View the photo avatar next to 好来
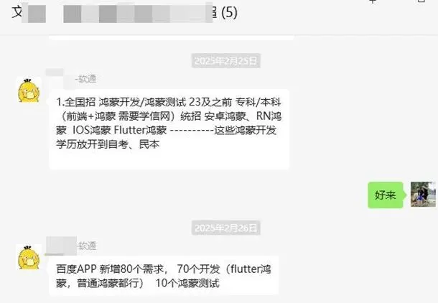438x303 pixels. pos(423,195)
